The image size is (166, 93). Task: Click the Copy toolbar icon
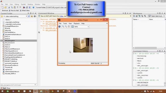(x=12, y=7)
